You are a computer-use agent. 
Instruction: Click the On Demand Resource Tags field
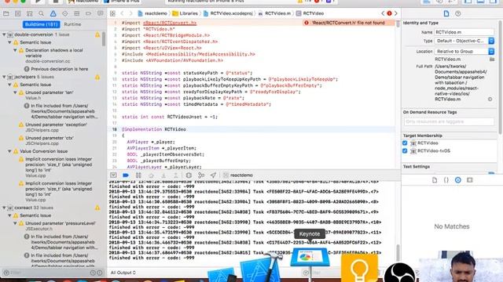[449, 122]
